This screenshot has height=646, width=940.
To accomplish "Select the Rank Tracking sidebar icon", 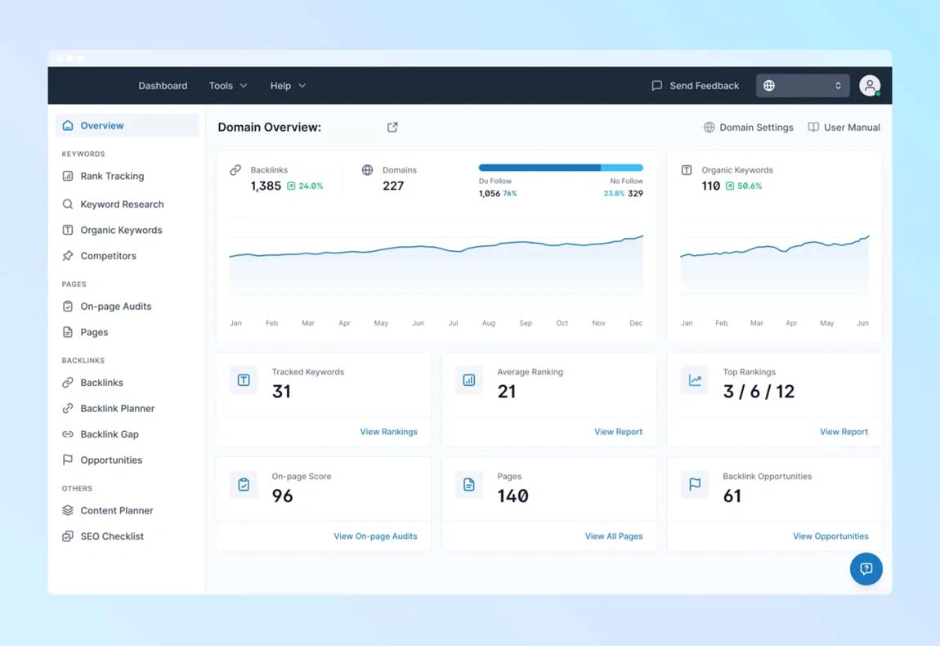I will point(68,176).
